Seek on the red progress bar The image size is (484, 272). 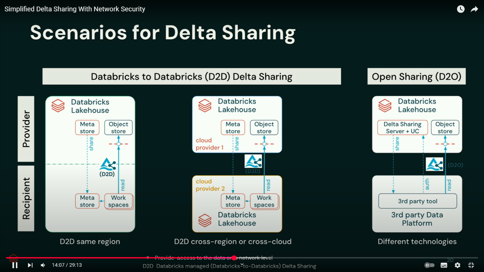120,258
